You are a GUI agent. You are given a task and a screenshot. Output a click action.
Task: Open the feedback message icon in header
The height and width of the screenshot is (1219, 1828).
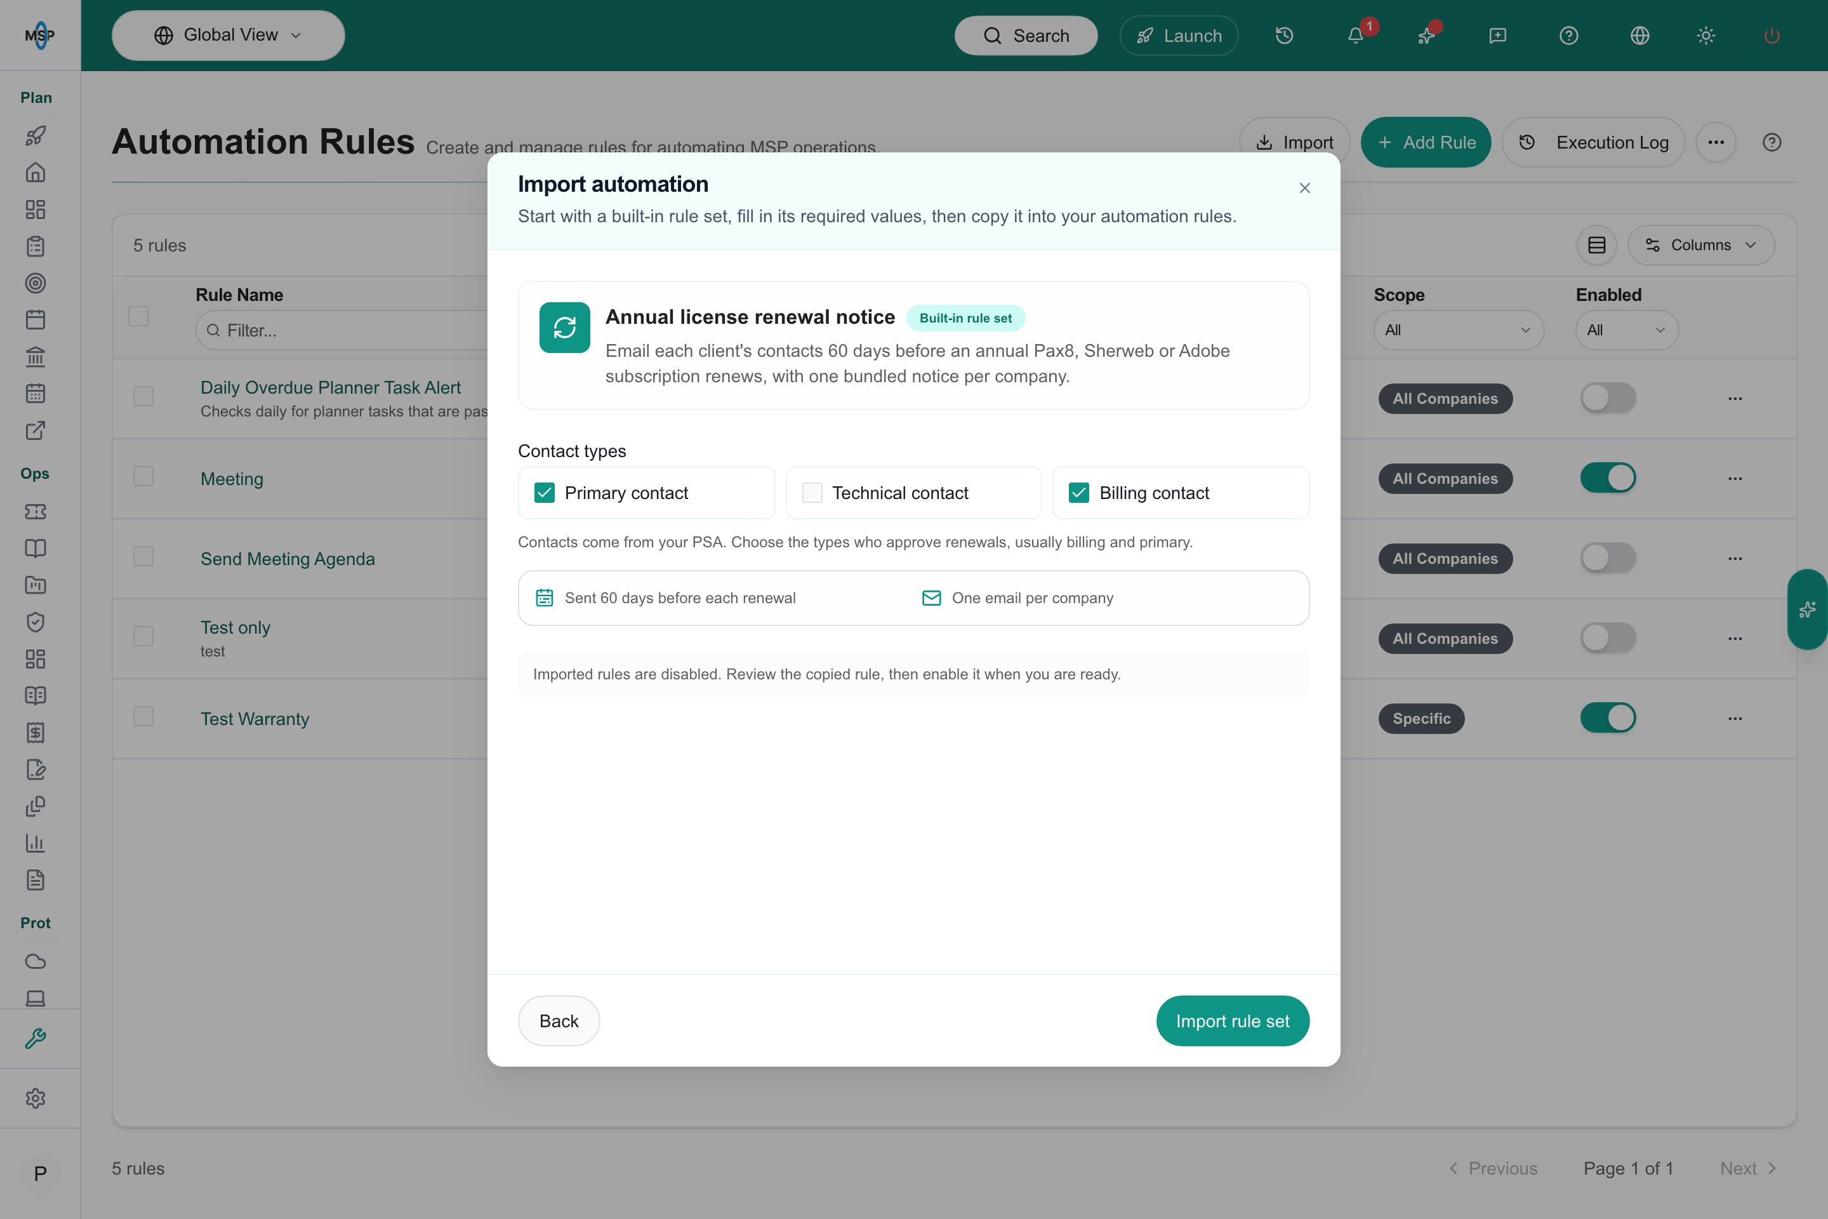[1498, 36]
